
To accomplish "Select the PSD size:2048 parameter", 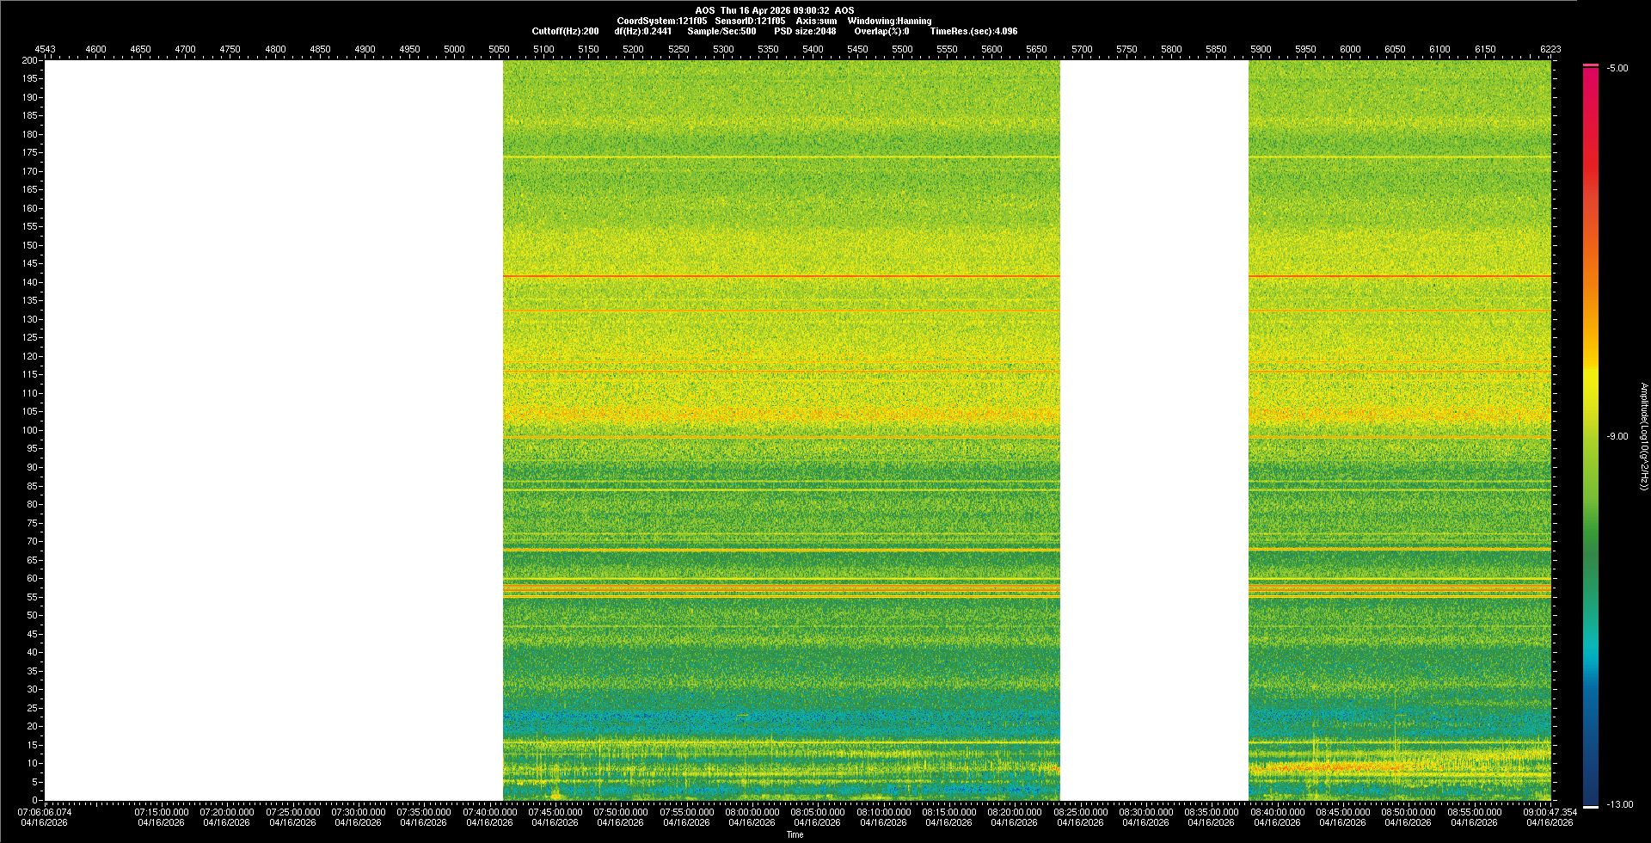I will 805,31.
